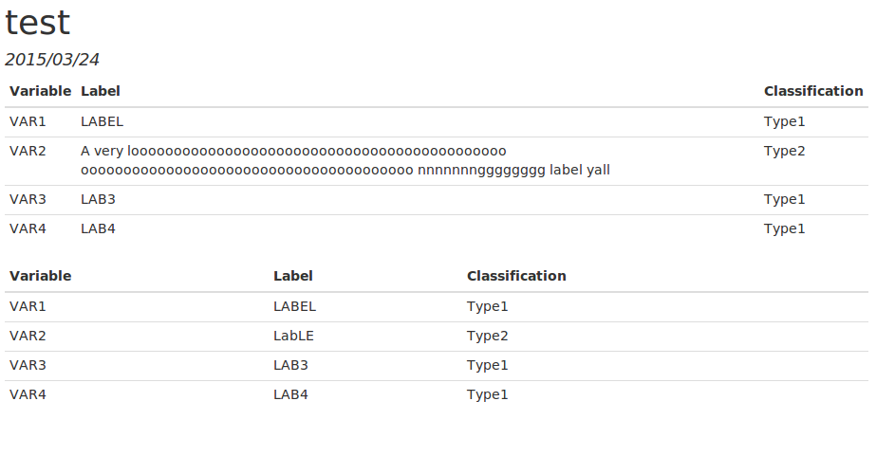Select LAB3 cell in second table
895x456 pixels.
(x=290, y=365)
